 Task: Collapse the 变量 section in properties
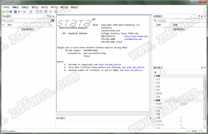click(x=155, y=76)
